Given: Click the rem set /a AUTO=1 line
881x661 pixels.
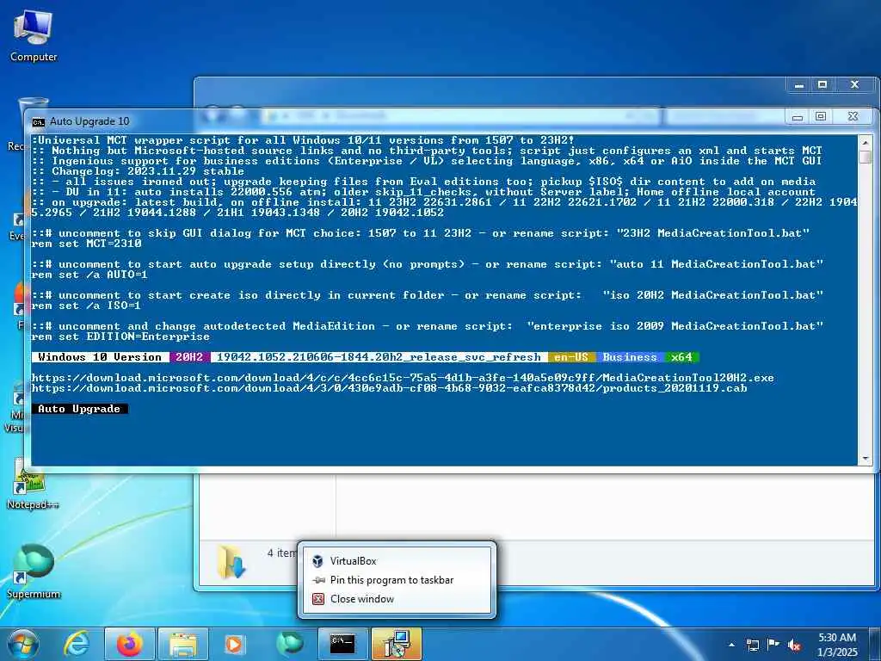Looking at the screenshot, I should coord(89,275).
